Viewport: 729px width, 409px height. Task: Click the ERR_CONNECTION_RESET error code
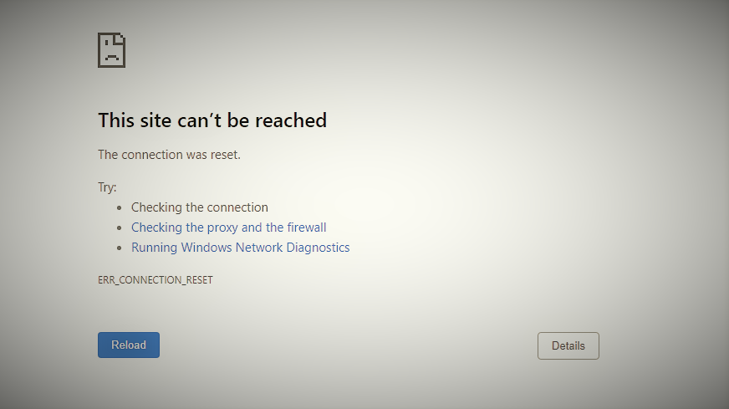point(155,279)
